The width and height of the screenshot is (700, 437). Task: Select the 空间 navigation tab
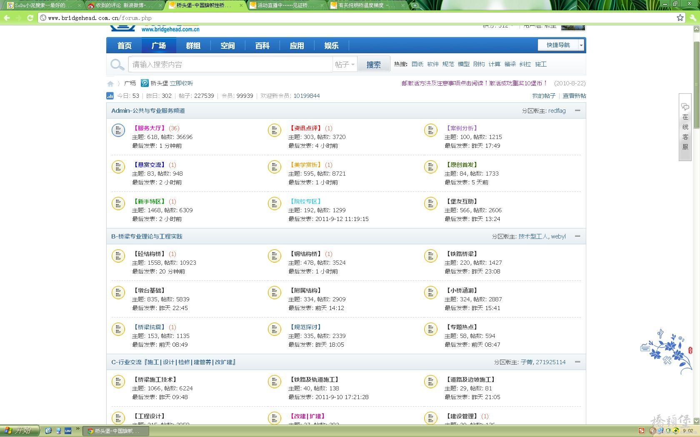(x=227, y=45)
